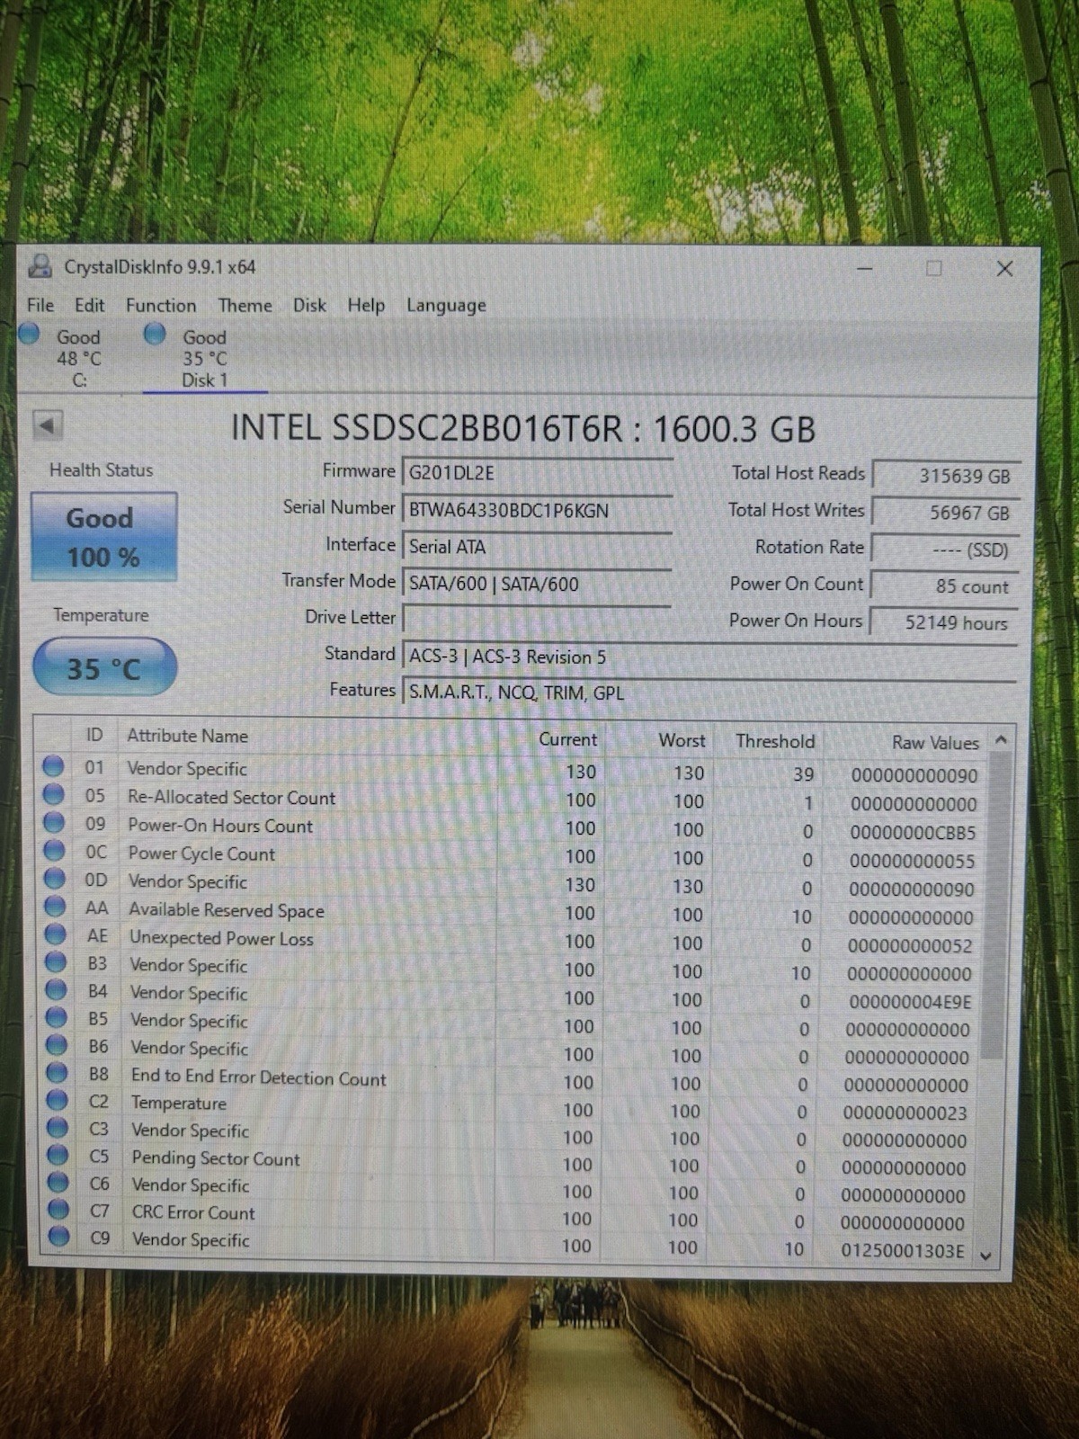Click status icon for attribute B5
The width and height of the screenshot is (1079, 1439).
pos(57,1017)
